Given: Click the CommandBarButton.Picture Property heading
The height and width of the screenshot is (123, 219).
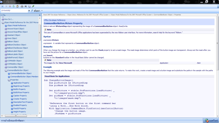Looking at the screenshot, I should coord(63,23).
